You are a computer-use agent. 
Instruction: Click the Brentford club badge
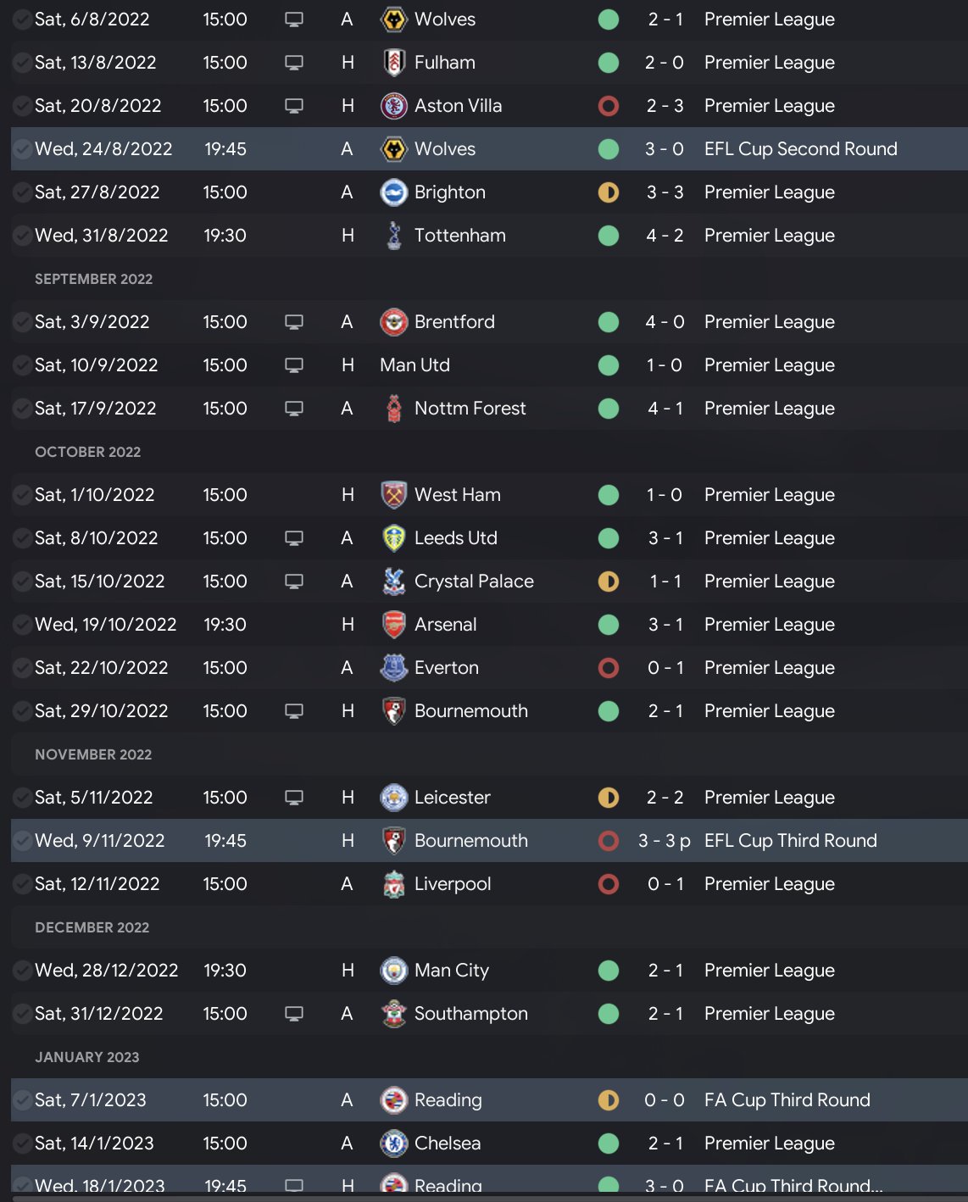pyautogui.click(x=393, y=322)
